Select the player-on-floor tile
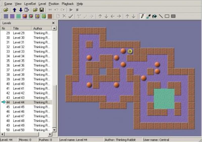202x142 pixels. pos(37,16)
